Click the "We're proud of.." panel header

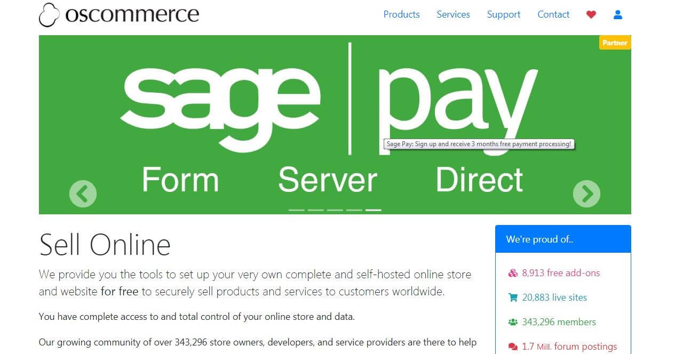coord(563,239)
